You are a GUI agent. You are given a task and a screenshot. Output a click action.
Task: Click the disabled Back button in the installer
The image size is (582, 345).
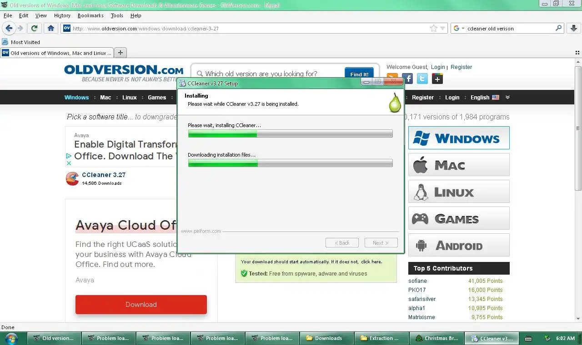coord(342,243)
